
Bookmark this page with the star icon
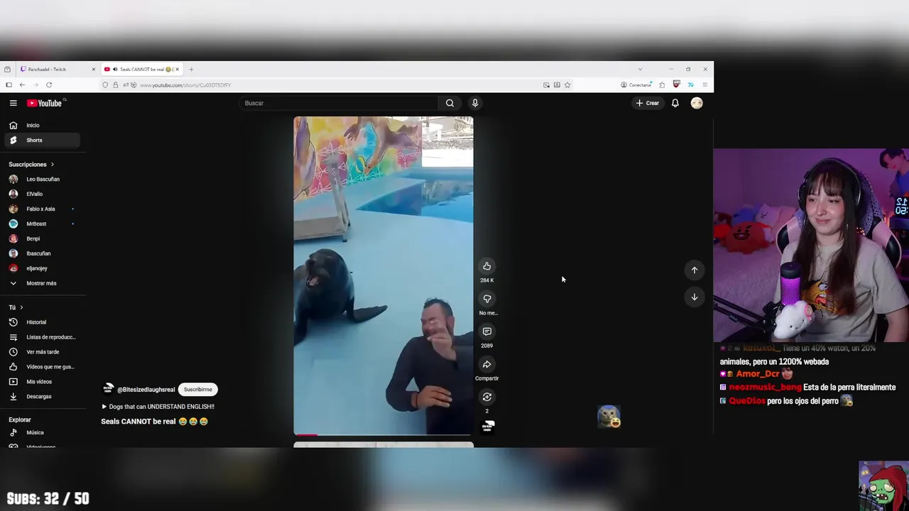(x=567, y=84)
